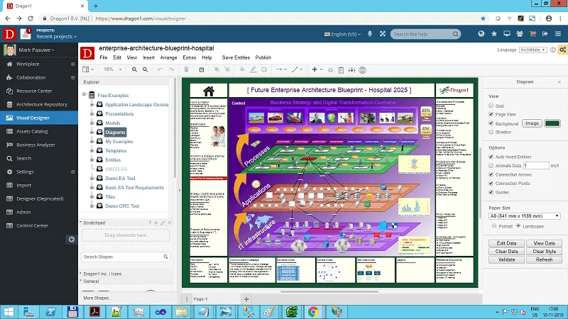The image size is (568, 319).
Task: Toggle fullscreen with the expand arrows icon
Action: click(383, 33)
